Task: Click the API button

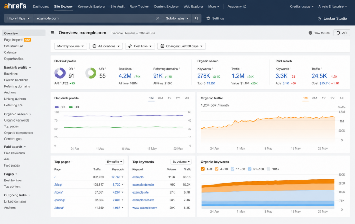Action: (x=341, y=33)
